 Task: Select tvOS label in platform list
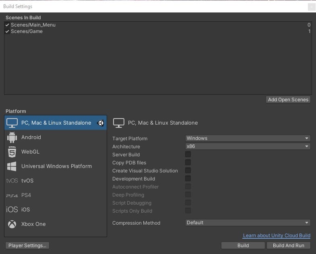pos(27,181)
